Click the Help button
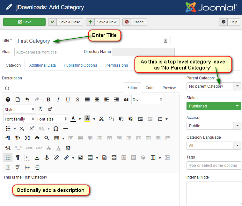This screenshot has width=242, height=206. point(230,22)
